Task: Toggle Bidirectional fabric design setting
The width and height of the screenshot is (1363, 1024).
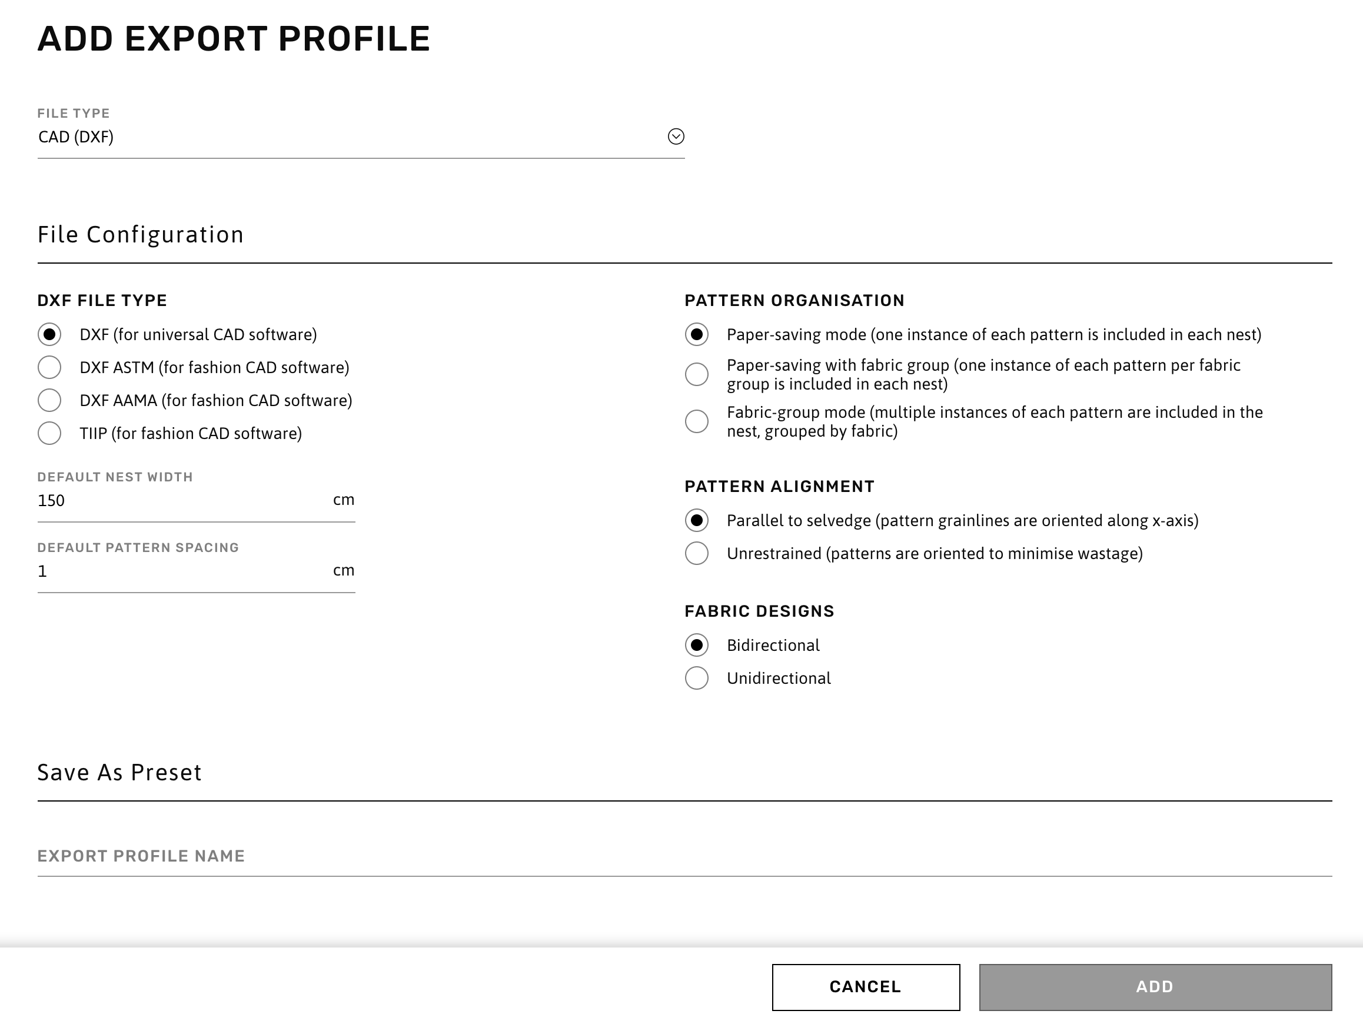Action: point(696,644)
